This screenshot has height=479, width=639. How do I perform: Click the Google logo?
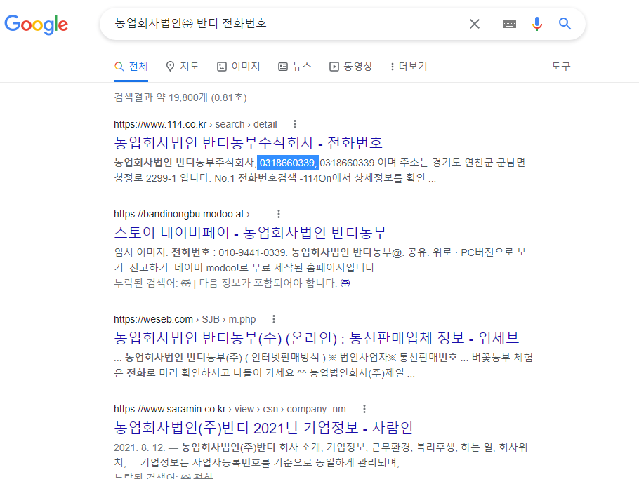(37, 25)
